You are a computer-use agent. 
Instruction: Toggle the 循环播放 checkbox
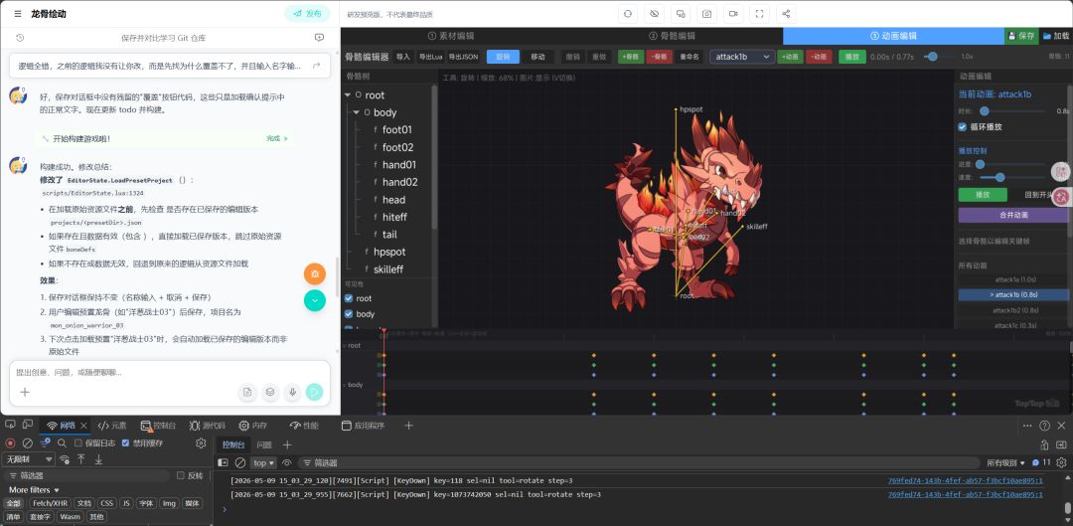click(x=962, y=127)
